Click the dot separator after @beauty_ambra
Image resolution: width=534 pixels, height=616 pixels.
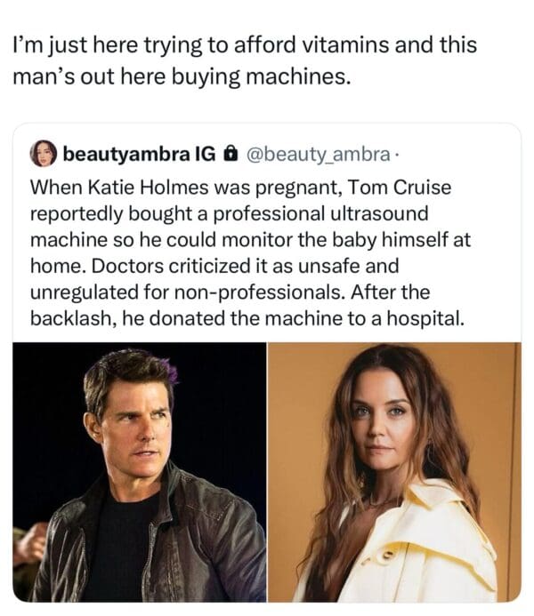[397, 155]
